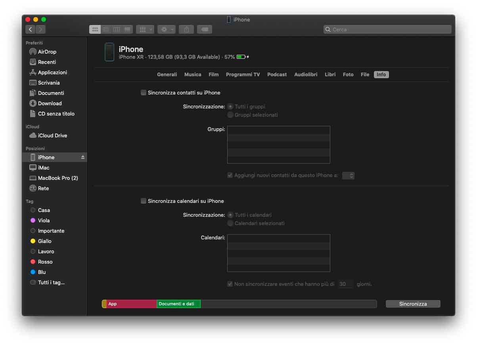The width and height of the screenshot is (477, 345).
Task: Open iCloud Drive in the sidebar
Action: coord(55,135)
